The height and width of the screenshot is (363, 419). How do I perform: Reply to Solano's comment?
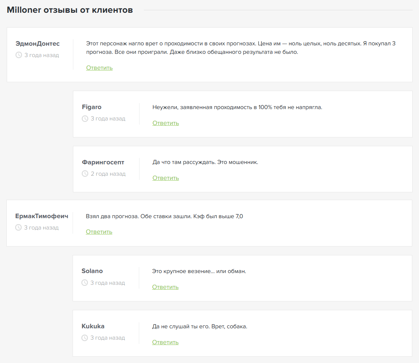click(x=165, y=287)
